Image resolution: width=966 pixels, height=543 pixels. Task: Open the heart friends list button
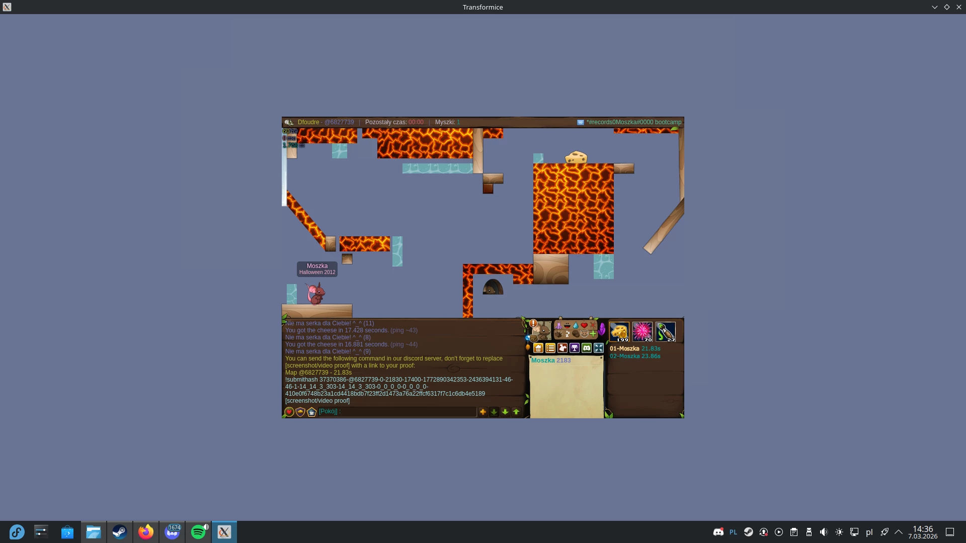(x=289, y=412)
